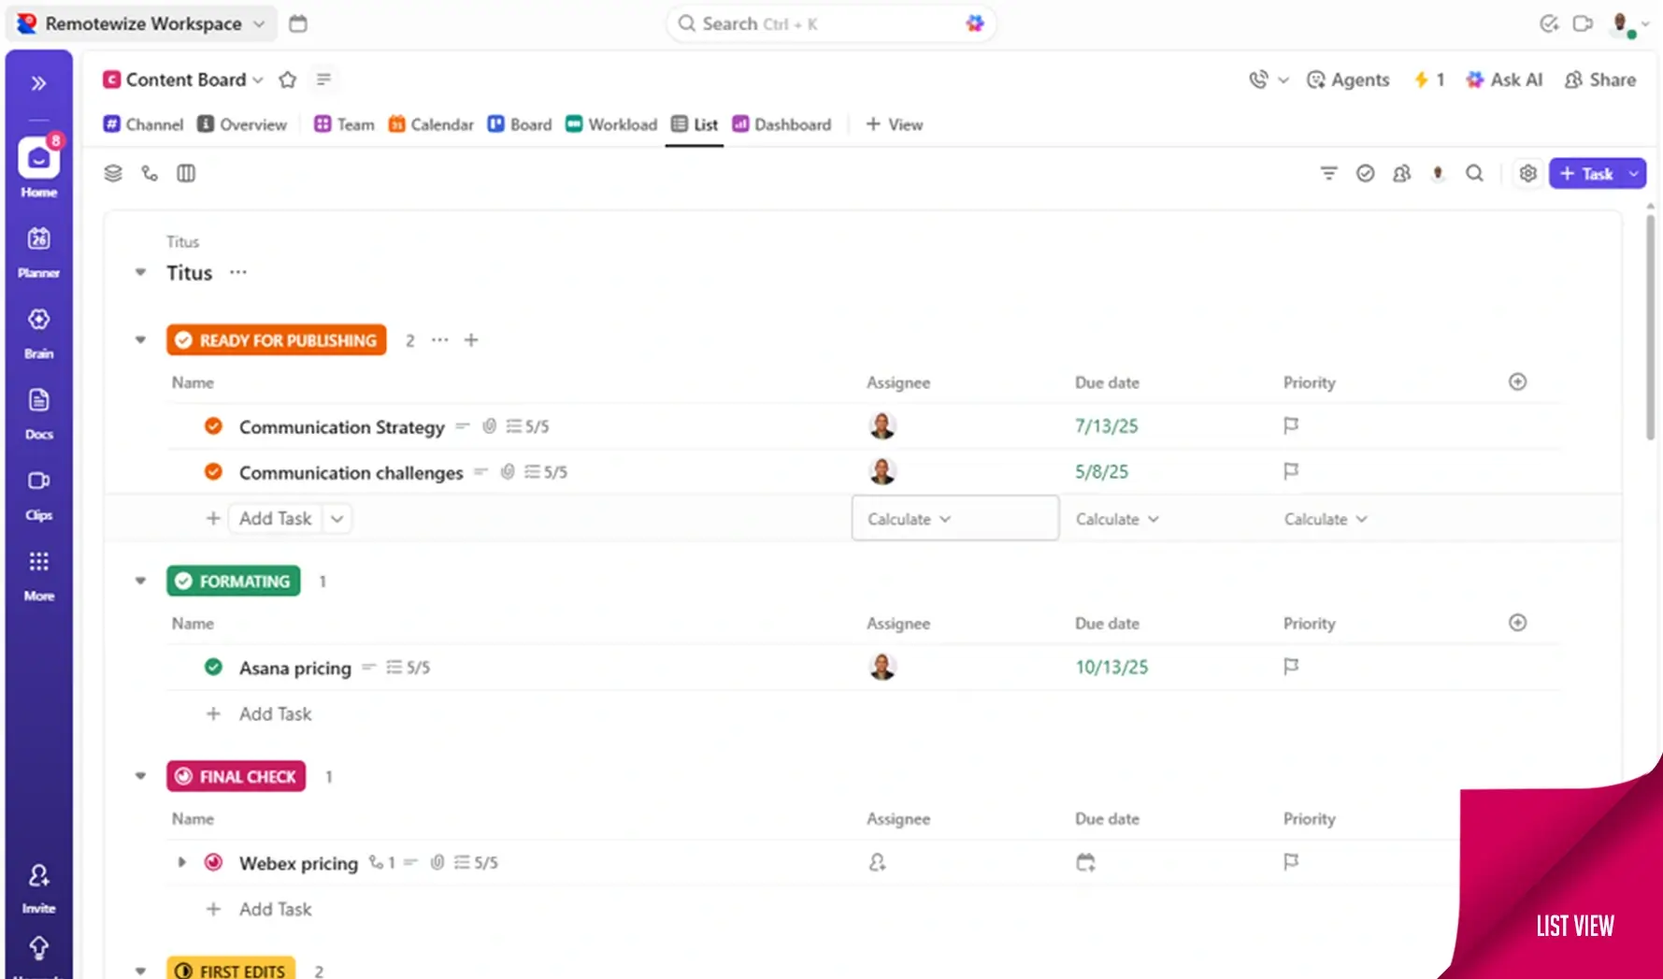Toggle Webex pricing task status circle
The image size is (1663, 979).
pos(213,863)
